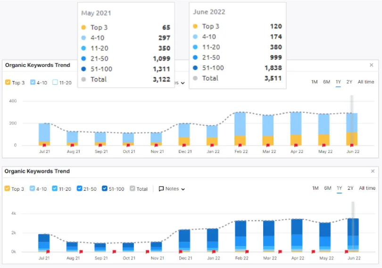Click red note flag after Aug 21 bar lower chart
Screen dimensions: 382x268
pos(81,252)
